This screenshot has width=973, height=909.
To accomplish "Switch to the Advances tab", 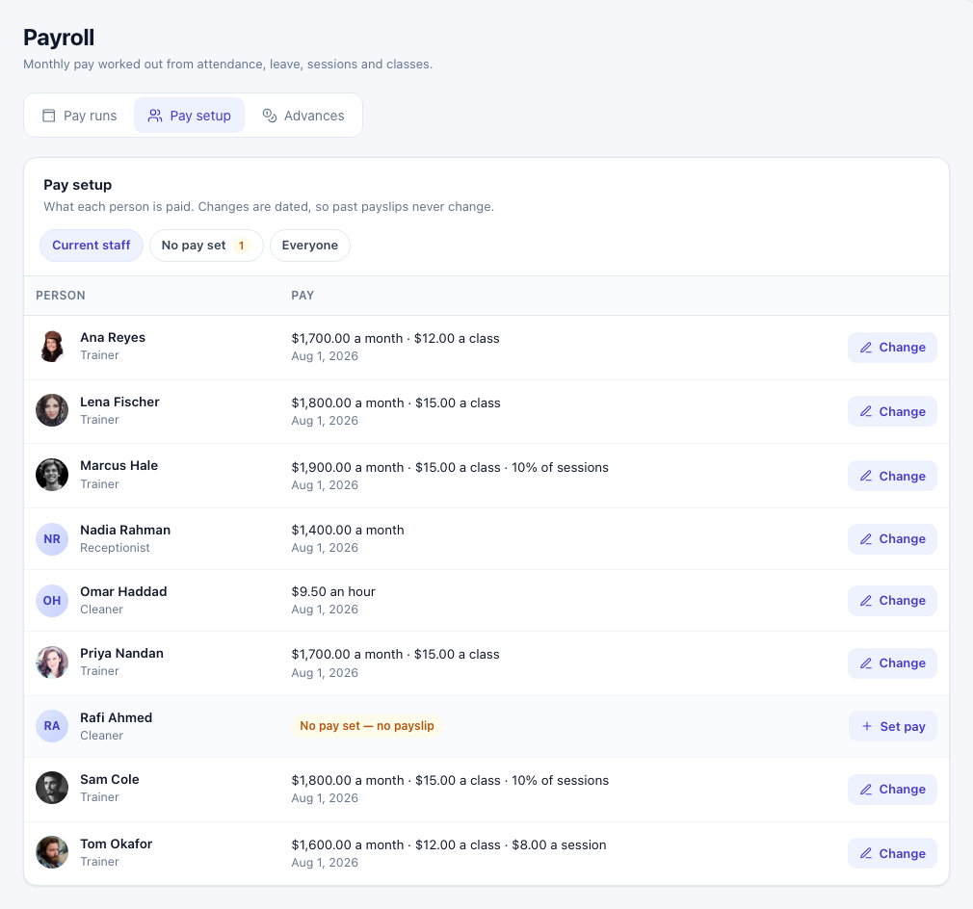I will 303,116.
